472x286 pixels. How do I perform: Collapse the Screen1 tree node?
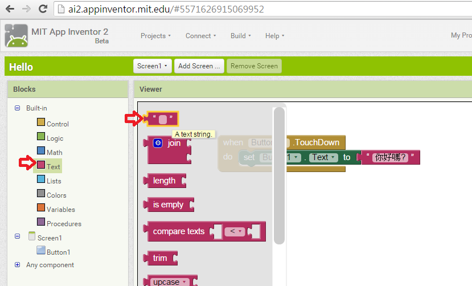click(18, 236)
